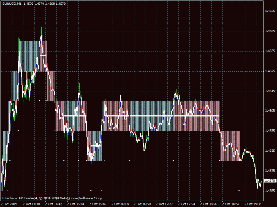The width and height of the screenshot is (277, 207).
Task: Click the 2 Oct 2009 time label
Action: (x=9, y=204)
